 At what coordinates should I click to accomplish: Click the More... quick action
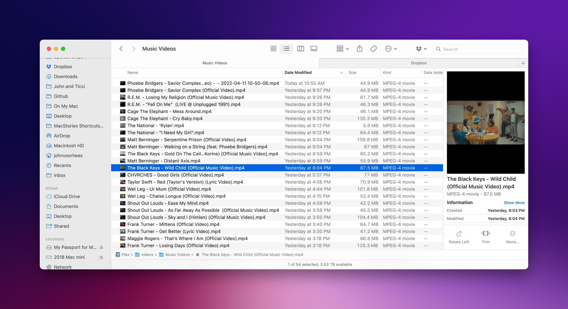[513, 237]
